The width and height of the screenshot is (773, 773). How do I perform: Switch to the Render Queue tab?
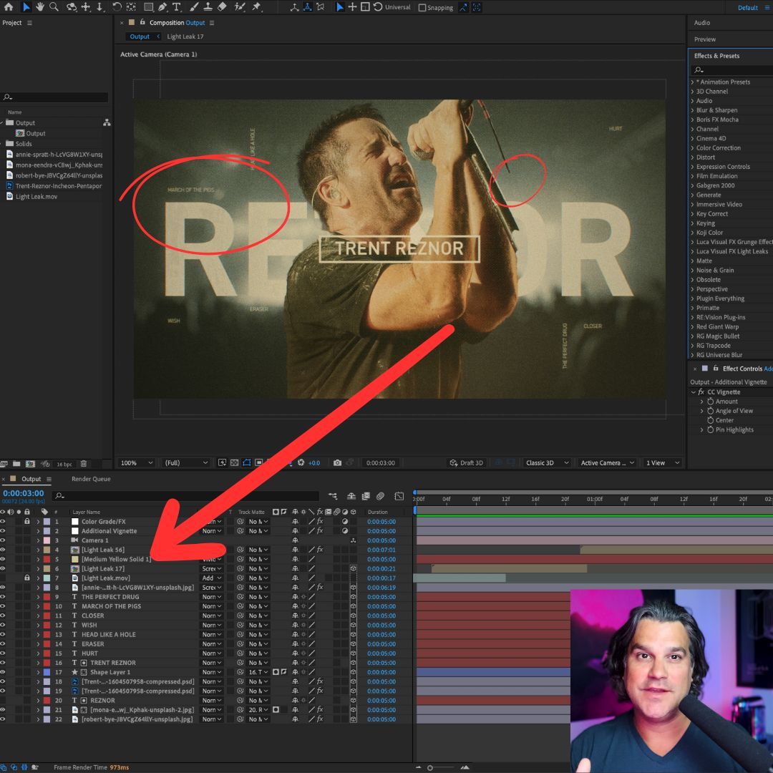pos(91,479)
